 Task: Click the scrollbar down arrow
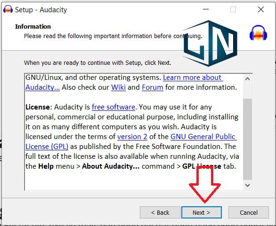tap(247, 185)
